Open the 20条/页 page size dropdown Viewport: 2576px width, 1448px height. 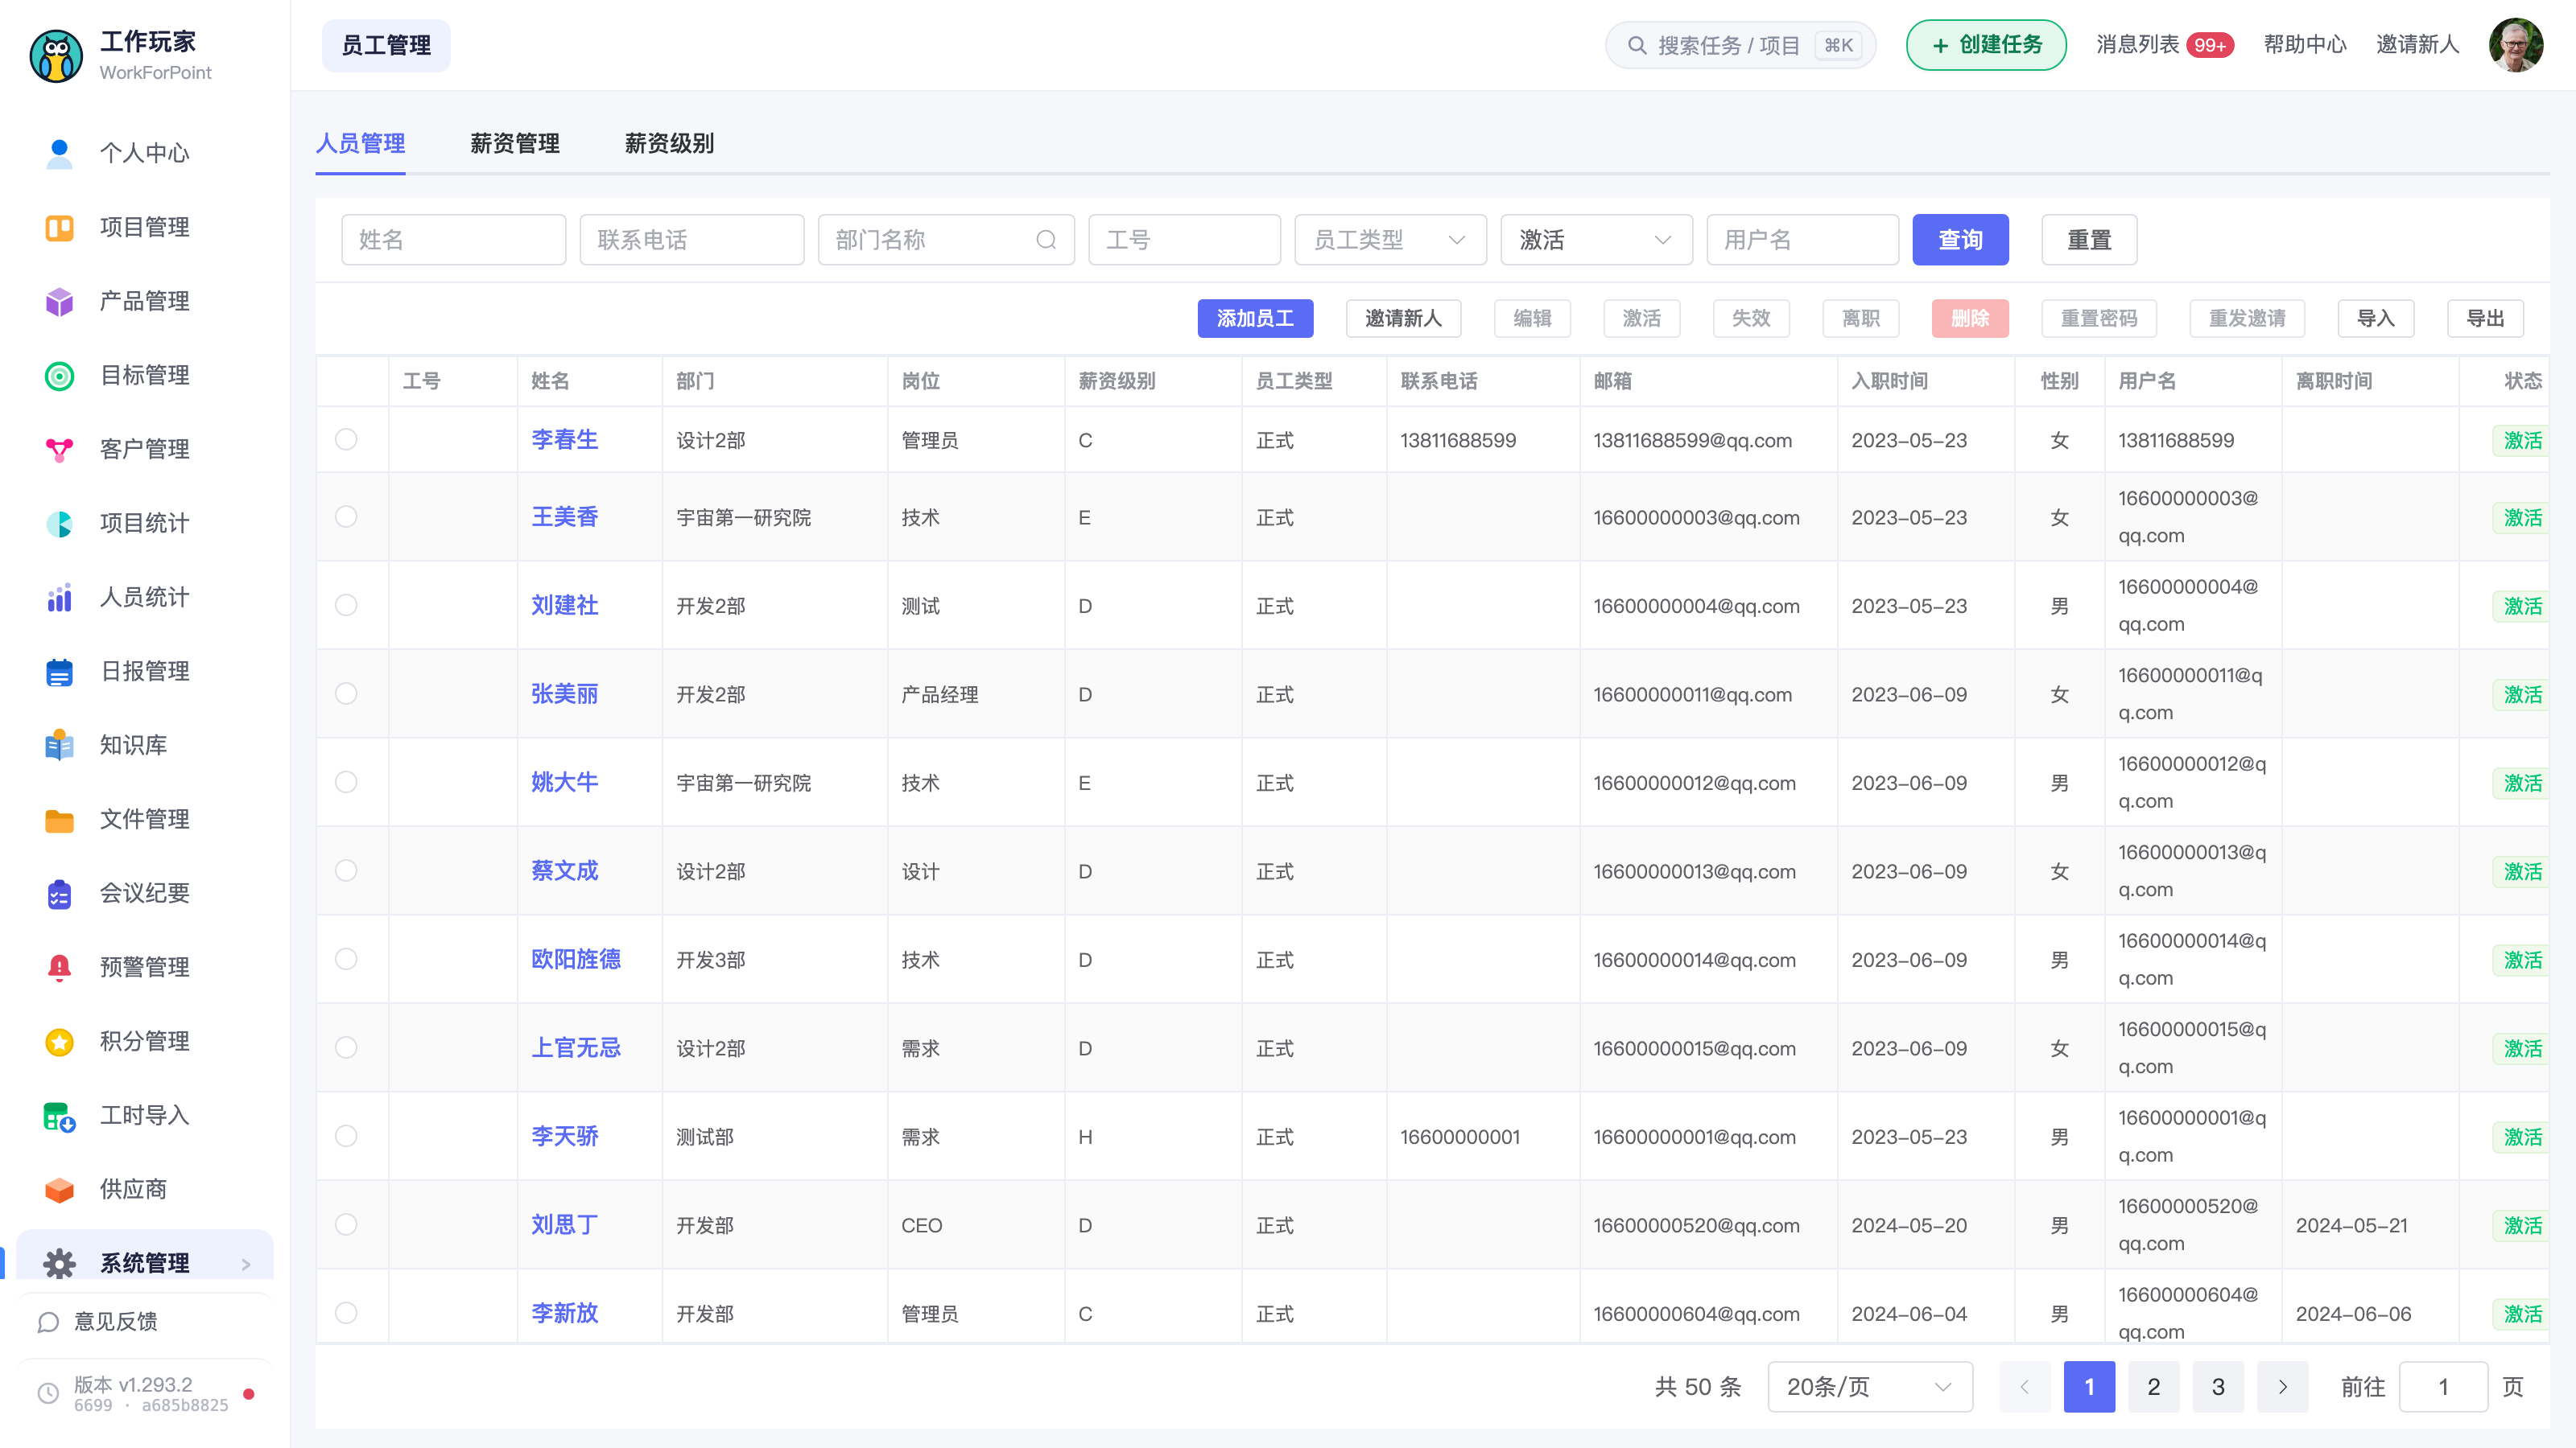coord(1870,1386)
